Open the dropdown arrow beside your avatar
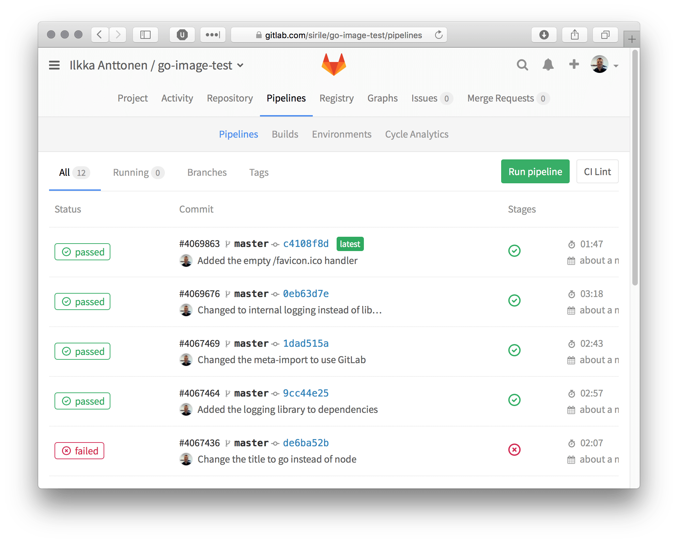Image resolution: width=678 pixels, height=543 pixels. point(616,66)
